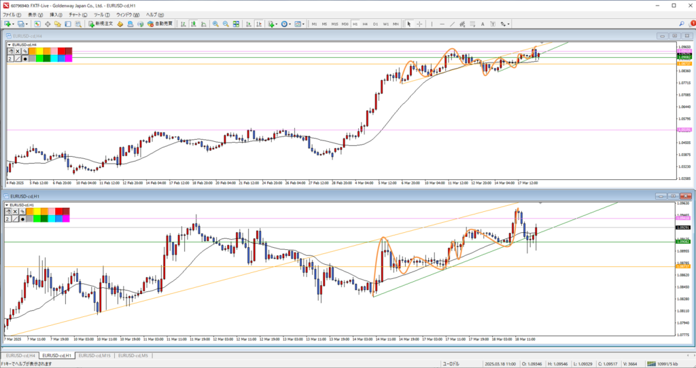Switch chart to candlestick display mode
The height and width of the screenshot is (368, 696).
[193, 24]
